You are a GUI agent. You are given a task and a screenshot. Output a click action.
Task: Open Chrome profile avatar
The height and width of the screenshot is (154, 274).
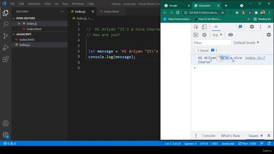pos(262,12)
